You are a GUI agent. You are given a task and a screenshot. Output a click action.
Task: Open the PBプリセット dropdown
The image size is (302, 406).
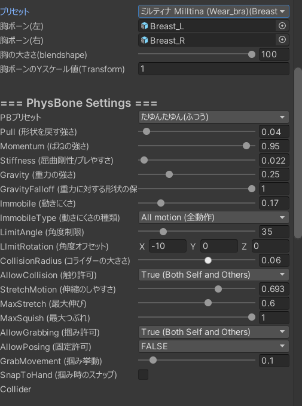(x=213, y=117)
